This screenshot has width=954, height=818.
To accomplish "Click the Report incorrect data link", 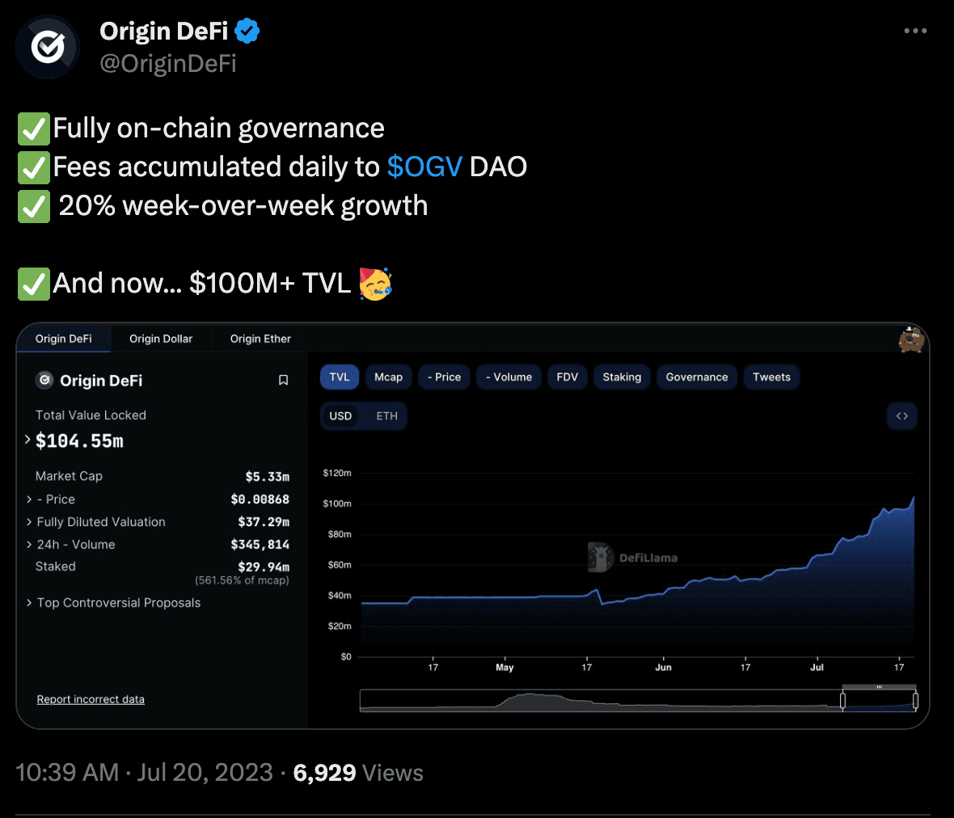I will [91, 699].
